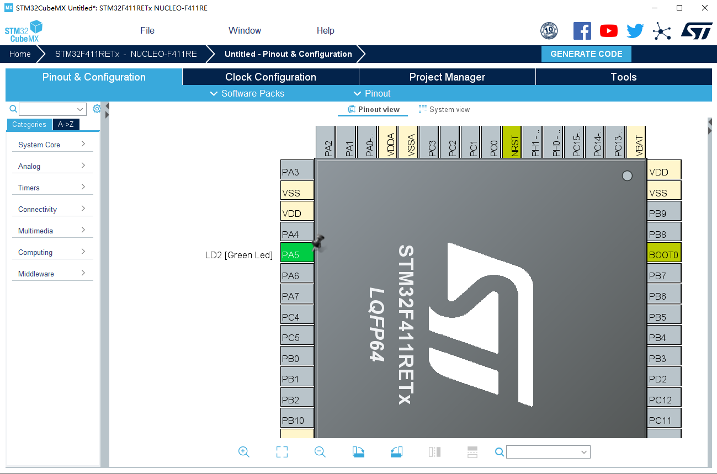The image size is (717, 474).
Task: Open the Software Packs dropdown
Action: point(247,93)
